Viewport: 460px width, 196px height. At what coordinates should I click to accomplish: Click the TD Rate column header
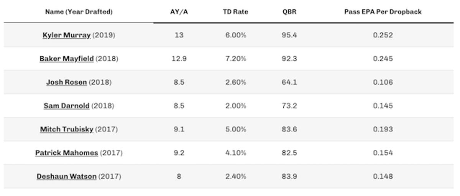235,12
